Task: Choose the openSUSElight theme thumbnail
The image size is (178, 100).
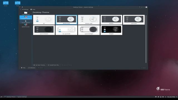Action: click(89, 30)
